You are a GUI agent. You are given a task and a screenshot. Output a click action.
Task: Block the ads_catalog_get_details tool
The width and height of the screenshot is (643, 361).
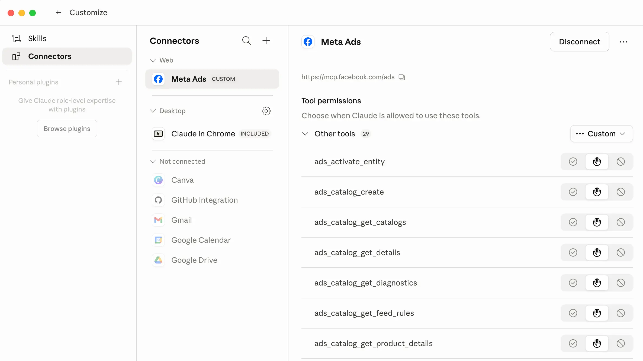pos(621,252)
